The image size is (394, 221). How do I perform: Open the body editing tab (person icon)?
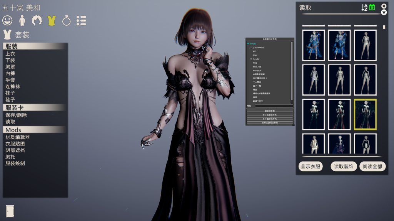[22, 21]
